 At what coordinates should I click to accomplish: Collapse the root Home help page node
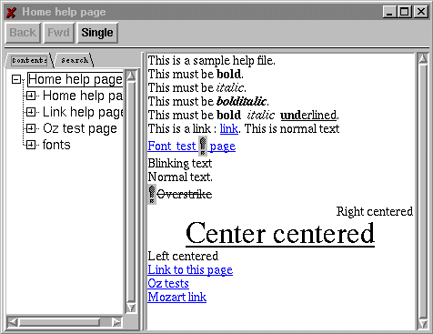(x=16, y=80)
